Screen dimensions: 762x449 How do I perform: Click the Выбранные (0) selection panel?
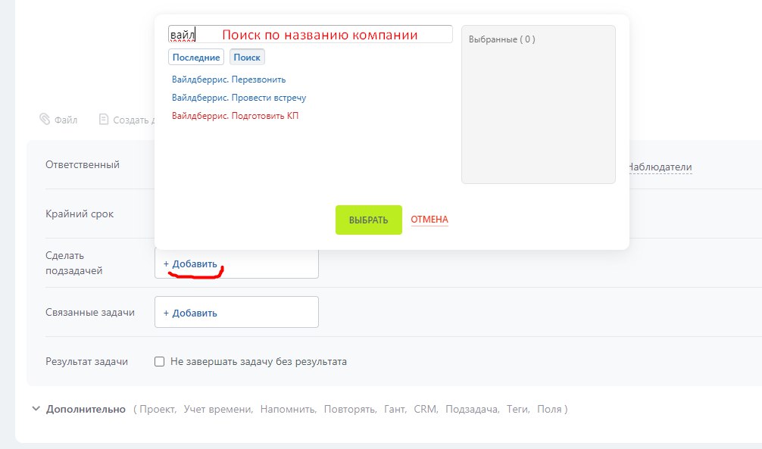pos(538,104)
